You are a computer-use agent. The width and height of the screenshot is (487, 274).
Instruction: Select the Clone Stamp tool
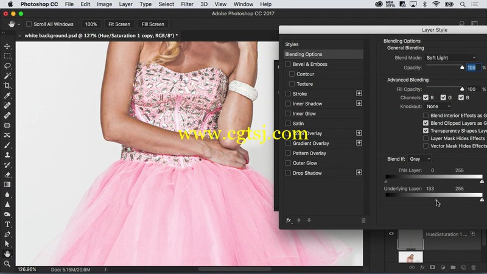pyautogui.click(x=7, y=155)
